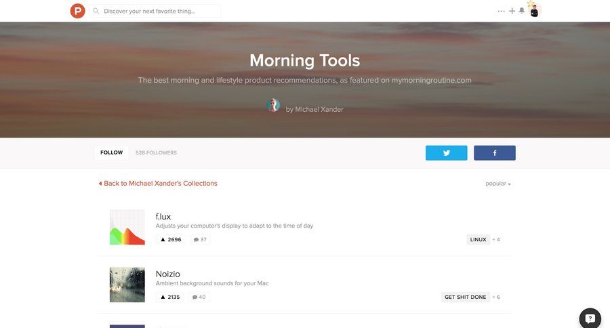Click the GET SHIT DONE topic tag
This screenshot has height=328, width=610.
(x=465, y=297)
